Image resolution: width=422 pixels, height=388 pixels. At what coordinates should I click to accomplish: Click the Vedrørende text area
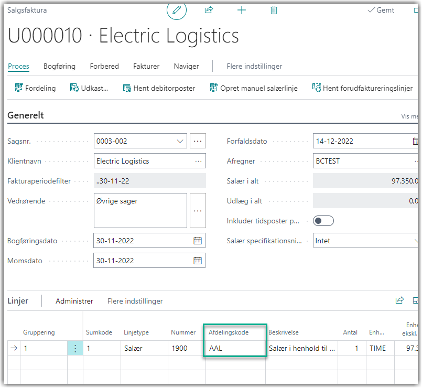[140, 211]
